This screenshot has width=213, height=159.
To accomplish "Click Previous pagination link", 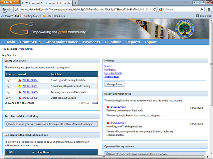I will tap(84, 103).
